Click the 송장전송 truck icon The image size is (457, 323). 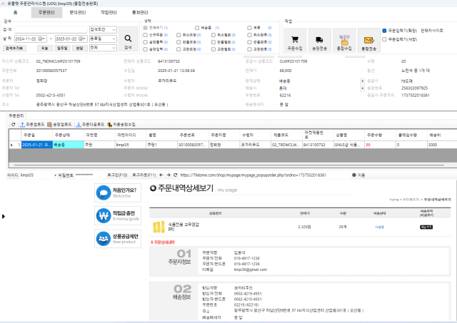pos(319,41)
